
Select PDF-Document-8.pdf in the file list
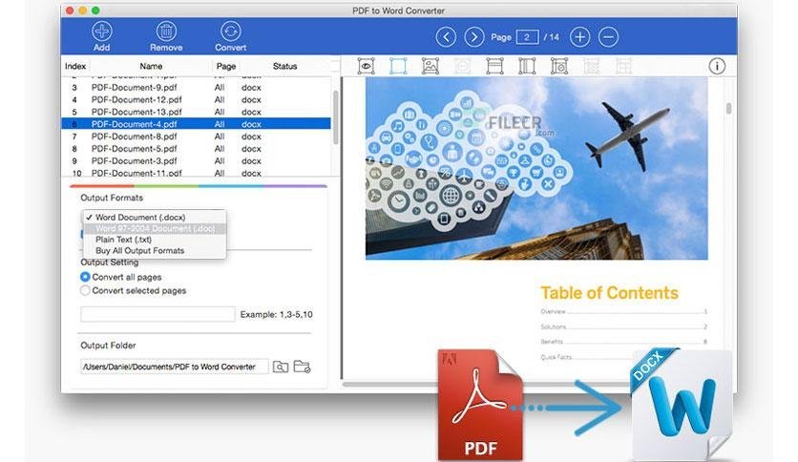135,136
